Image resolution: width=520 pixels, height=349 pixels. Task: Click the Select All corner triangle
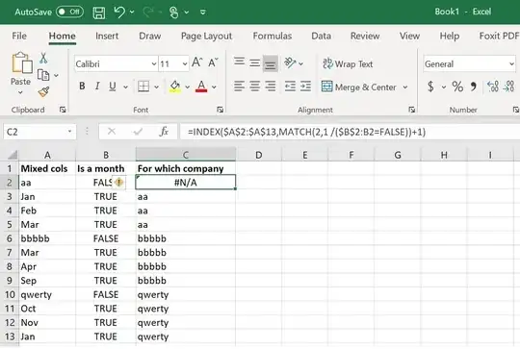[12, 155]
